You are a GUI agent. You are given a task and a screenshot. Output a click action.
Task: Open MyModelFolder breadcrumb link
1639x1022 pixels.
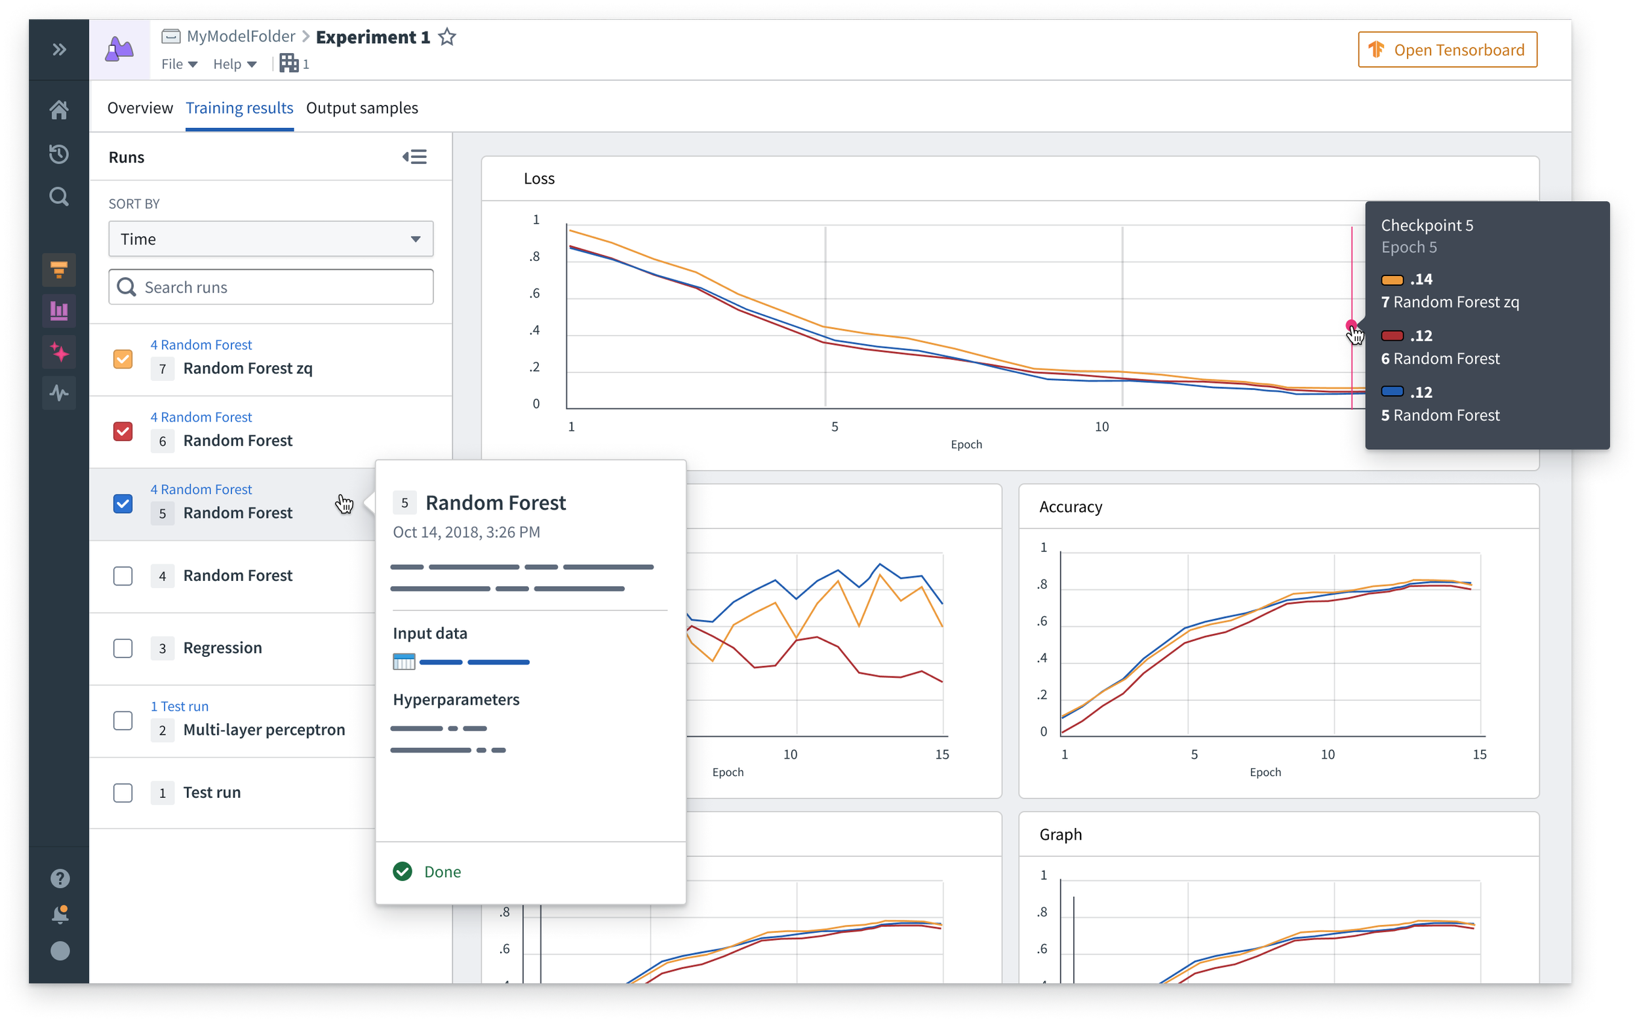[241, 37]
